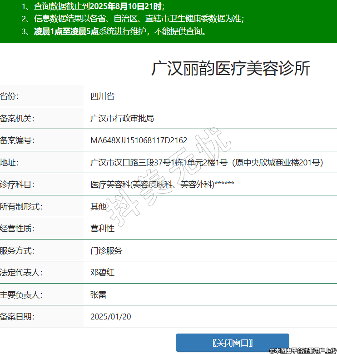
Task: Click the 法定代表人 row label
Action: click(21, 273)
